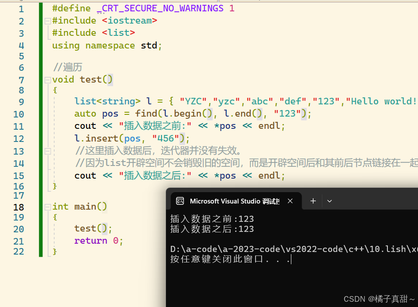The image size is (418, 307).
Task: Click the D:\a-code path in console
Action: [x=294, y=249]
